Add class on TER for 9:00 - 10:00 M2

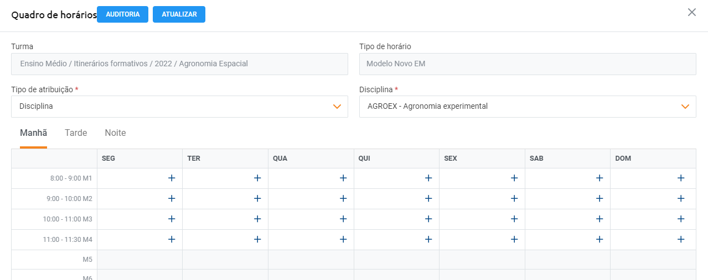tap(257, 198)
